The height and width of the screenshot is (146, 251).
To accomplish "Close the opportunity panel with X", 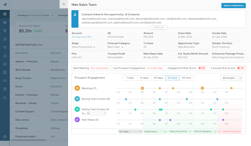I will [x=64, y=4].
